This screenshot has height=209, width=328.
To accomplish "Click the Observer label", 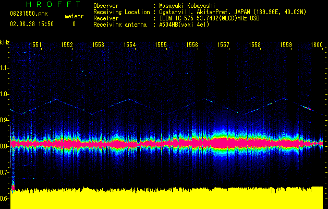I will pyautogui.click(x=106, y=6).
